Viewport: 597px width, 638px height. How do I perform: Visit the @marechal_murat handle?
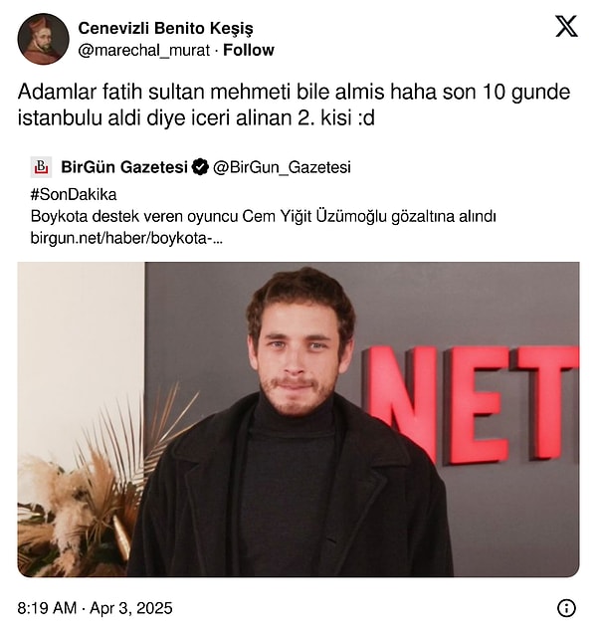point(144,51)
